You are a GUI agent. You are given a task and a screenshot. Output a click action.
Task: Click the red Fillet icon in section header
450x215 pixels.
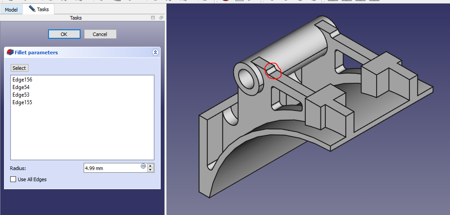[10, 53]
